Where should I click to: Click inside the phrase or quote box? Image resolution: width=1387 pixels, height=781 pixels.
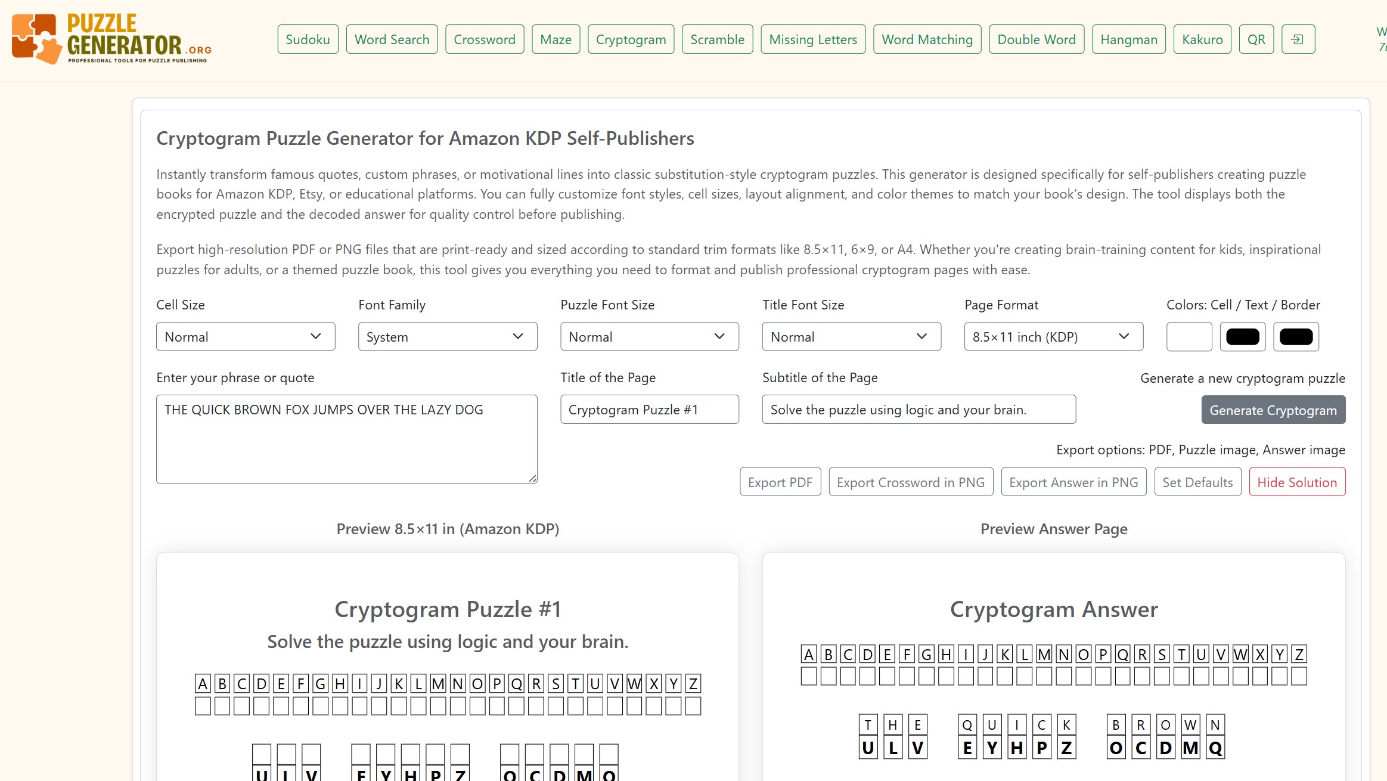[x=346, y=438]
